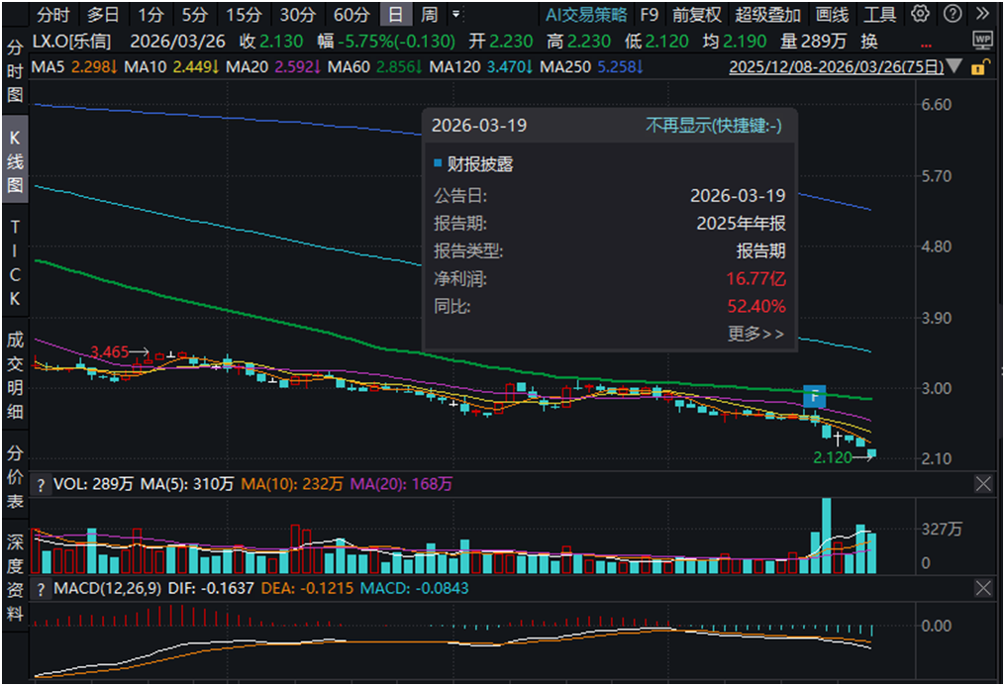Open AI交易策略 button
The height and width of the screenshot is (686, 1005).
(586, 14)
